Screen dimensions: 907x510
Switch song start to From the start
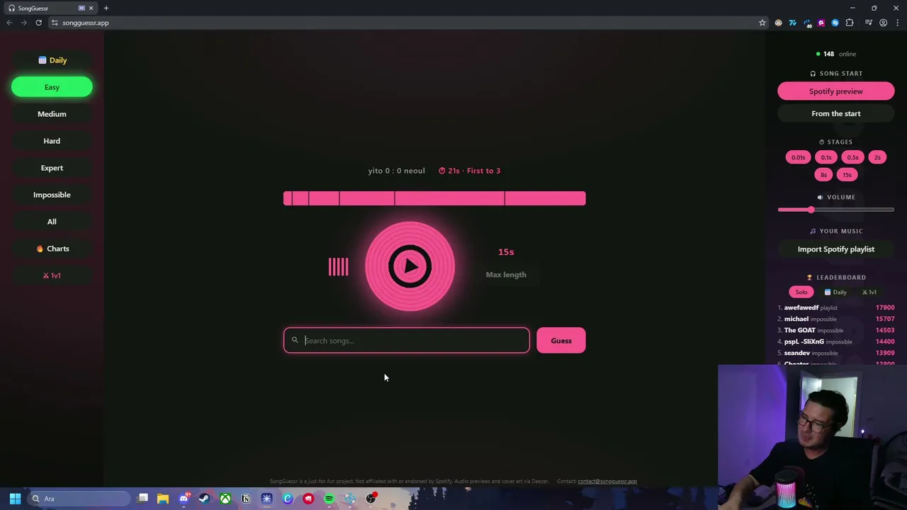tap(836, 113)
